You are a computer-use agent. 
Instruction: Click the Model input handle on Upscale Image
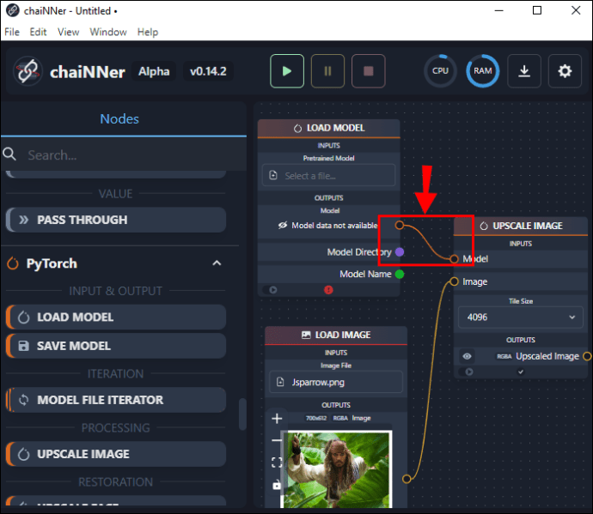click(454, 259)
